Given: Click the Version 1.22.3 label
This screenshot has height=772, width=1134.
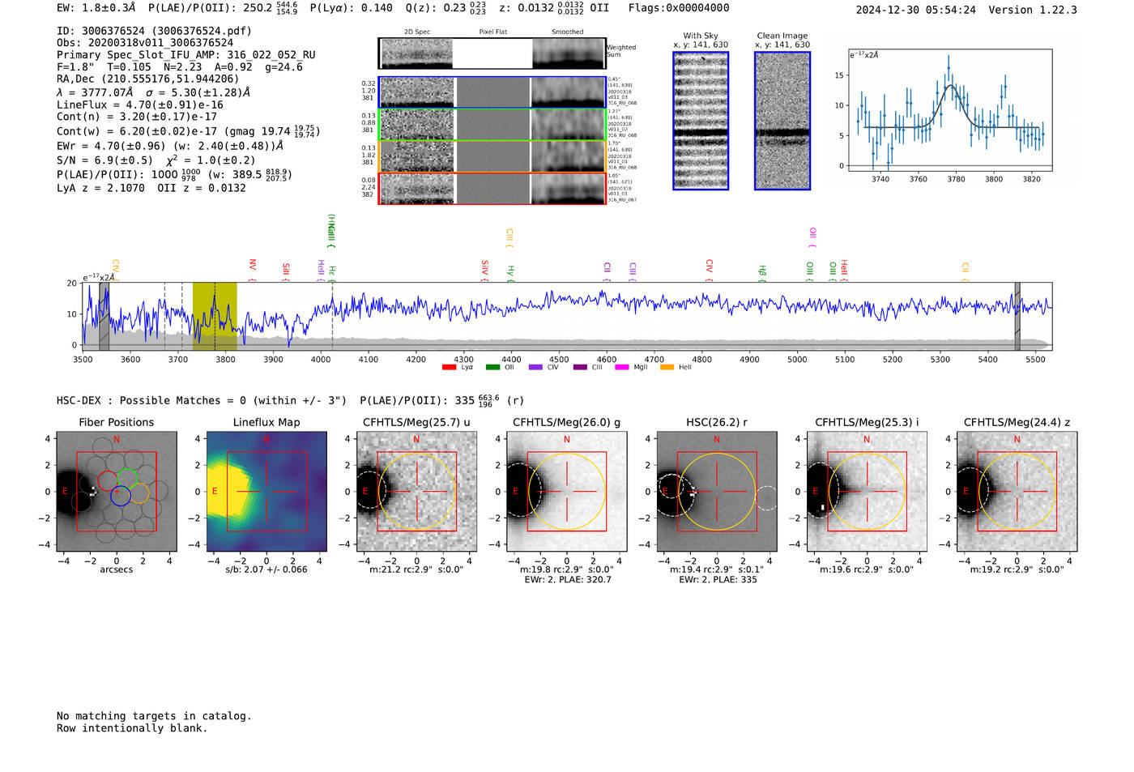Looking at the screenshot, I should (1033, 10).
